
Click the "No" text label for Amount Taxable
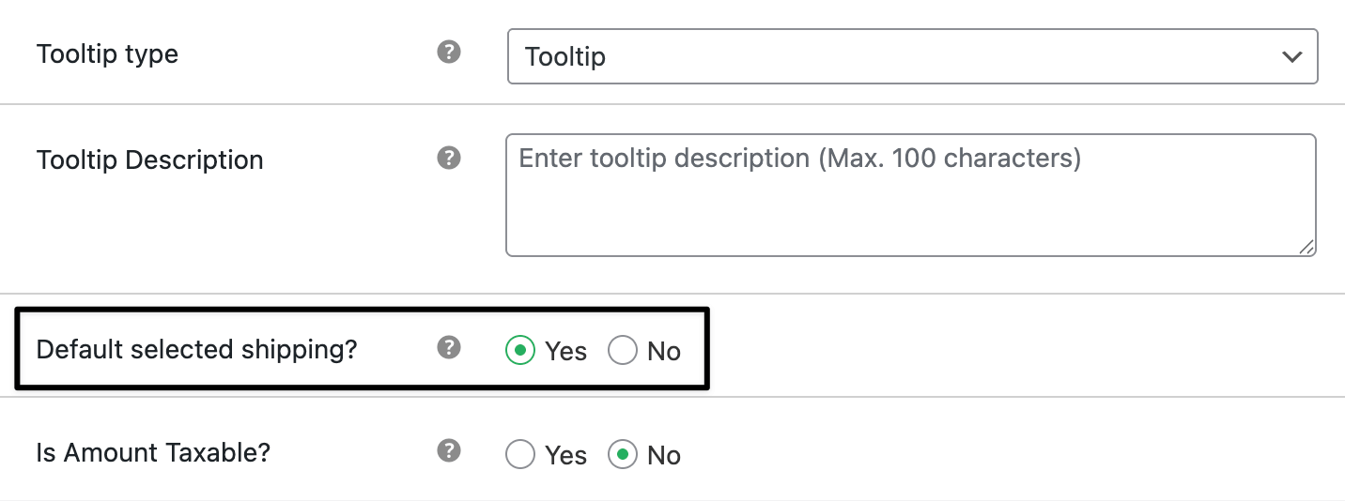663,456
